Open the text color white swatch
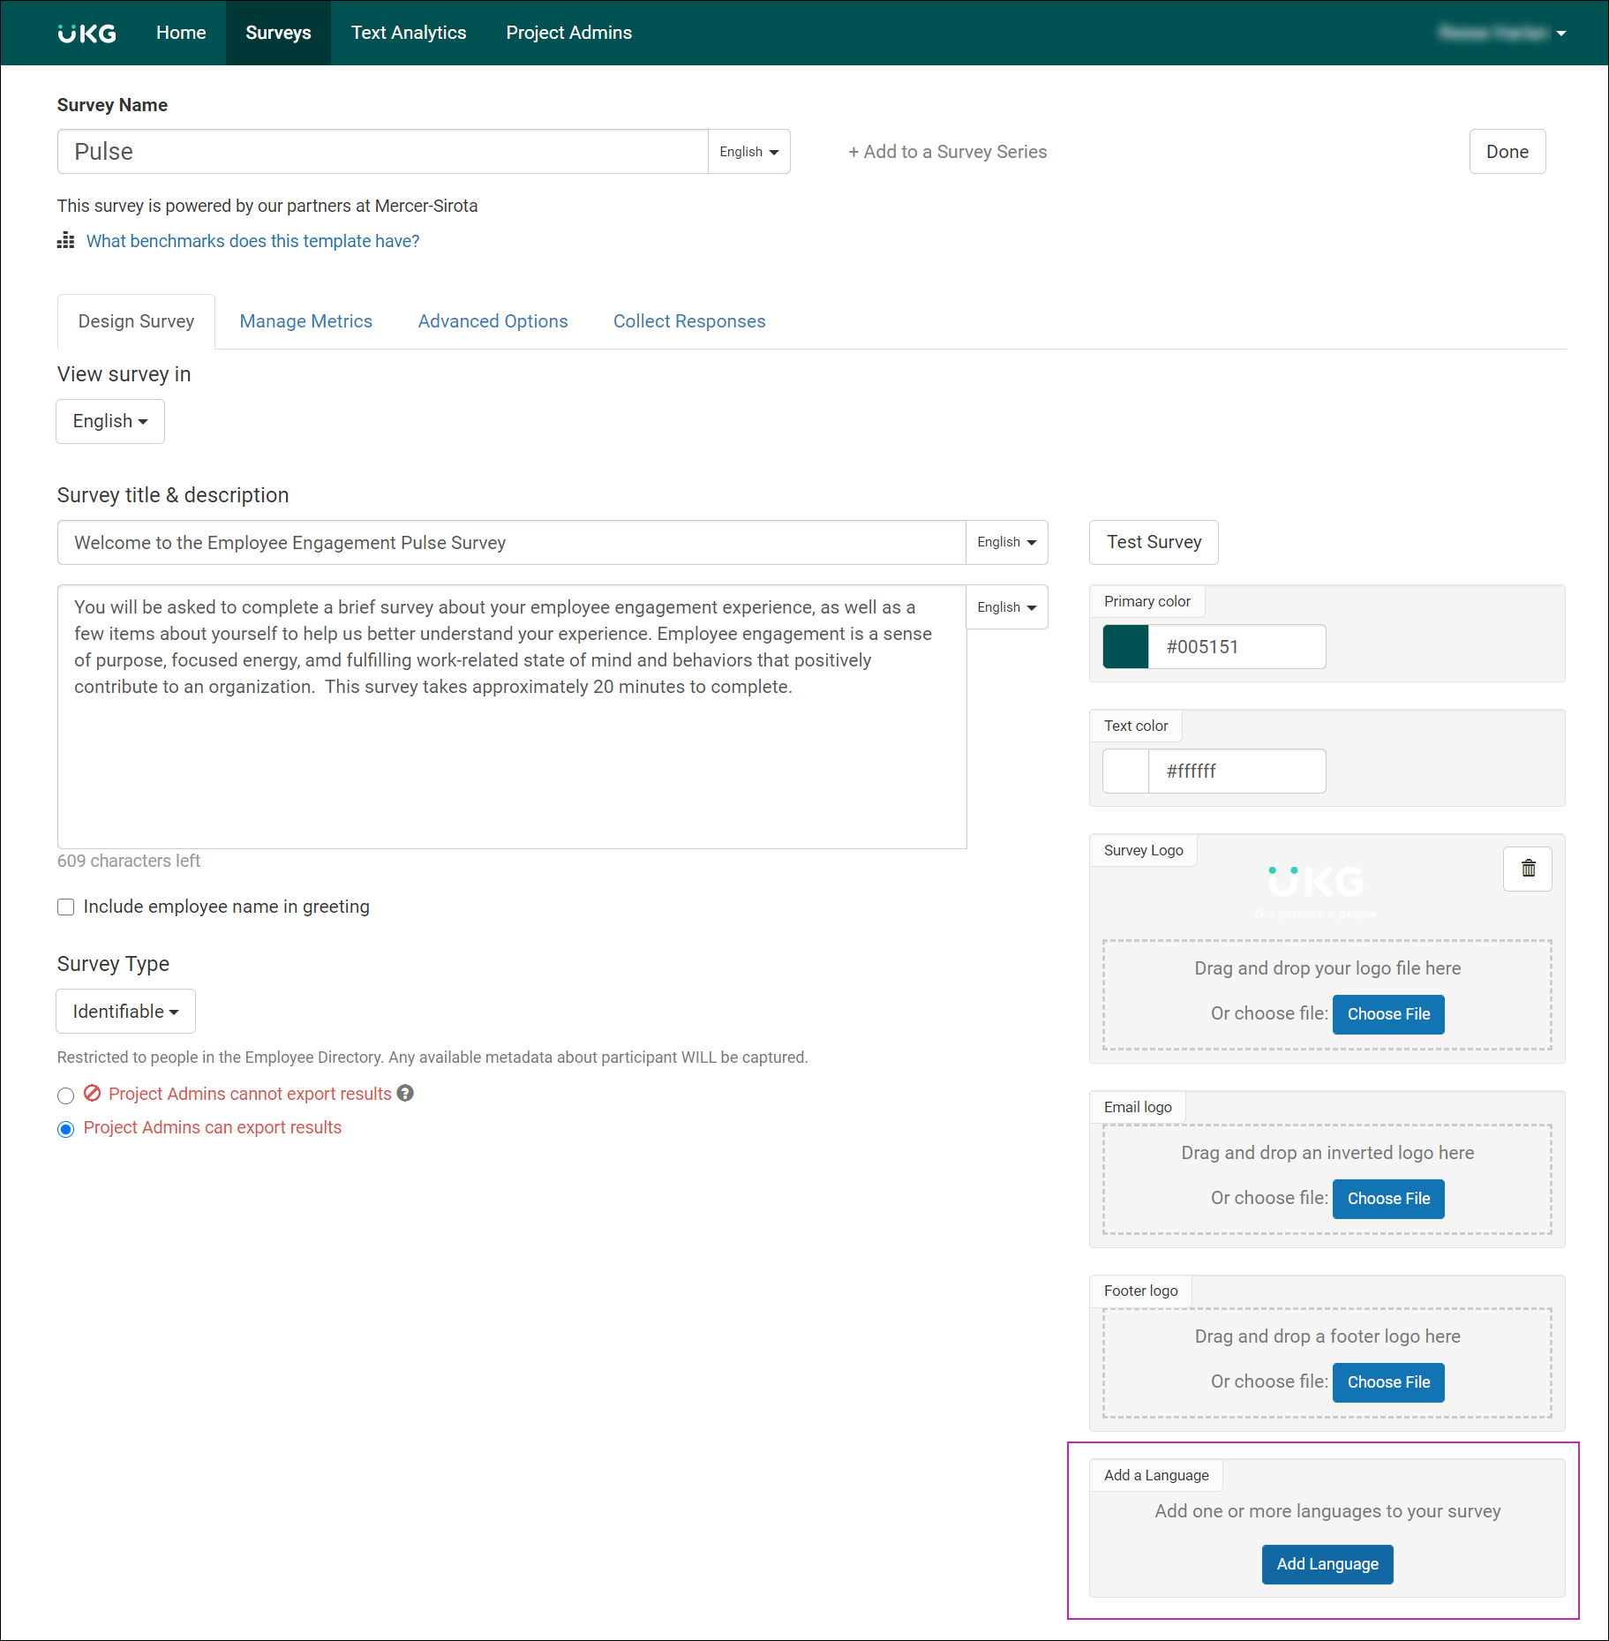This screenshot has width=1609, height=1641. pyautogui.click(x=1125, y=772)
